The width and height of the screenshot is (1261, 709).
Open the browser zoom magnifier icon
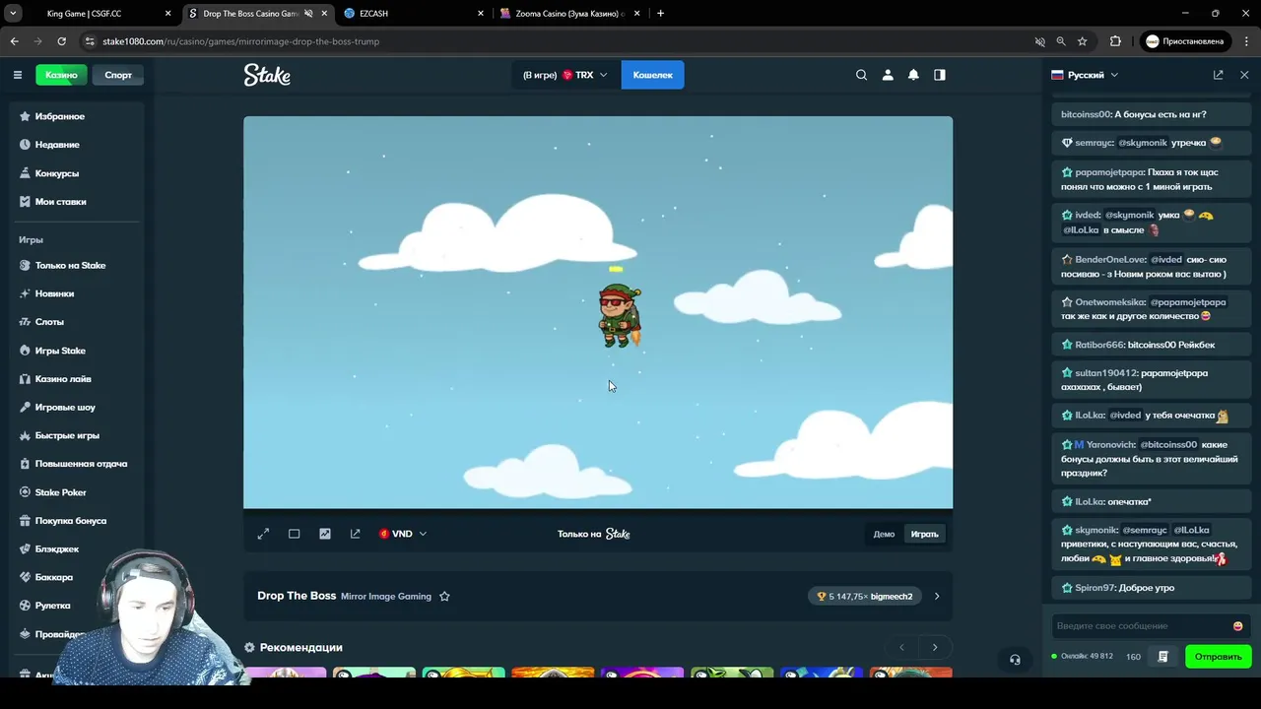(1061, 41)
